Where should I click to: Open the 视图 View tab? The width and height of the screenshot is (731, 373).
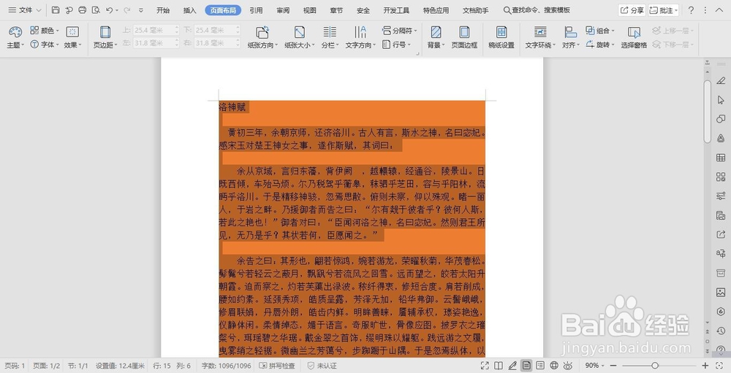point(309,10)
